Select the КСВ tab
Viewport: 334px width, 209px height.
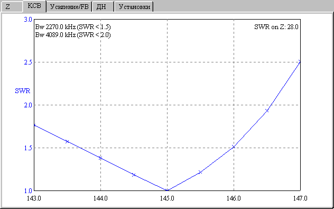pos(34,6)
